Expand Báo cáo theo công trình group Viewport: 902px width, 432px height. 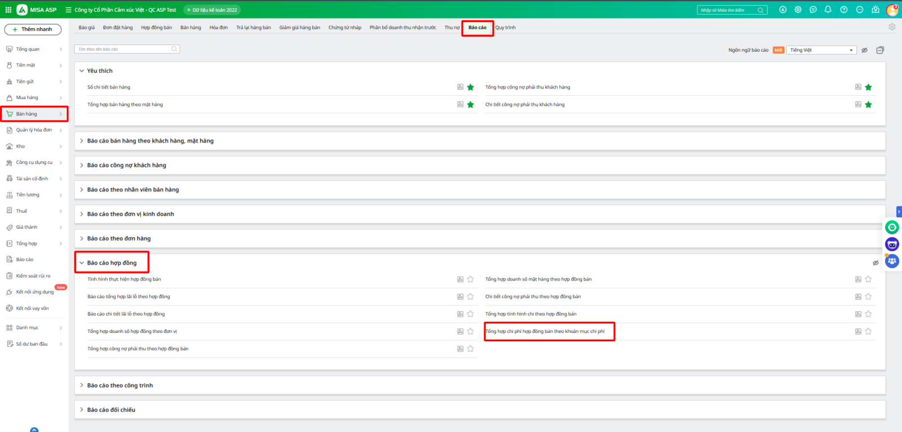[x=120, y=386]
